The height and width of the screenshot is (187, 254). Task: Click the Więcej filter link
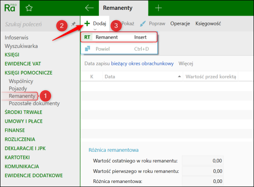pos(186,64)
